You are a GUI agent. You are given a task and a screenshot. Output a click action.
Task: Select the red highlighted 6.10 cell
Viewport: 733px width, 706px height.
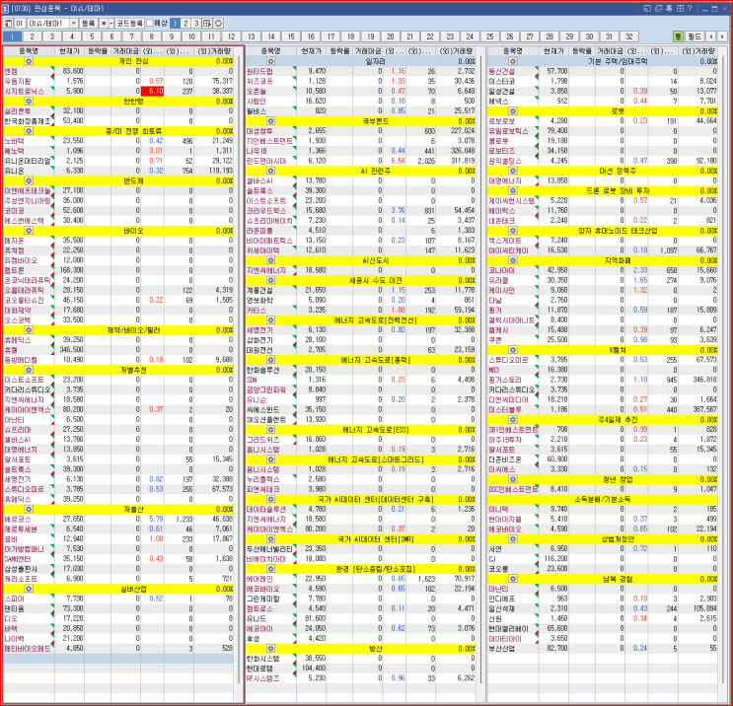[153, 91]
